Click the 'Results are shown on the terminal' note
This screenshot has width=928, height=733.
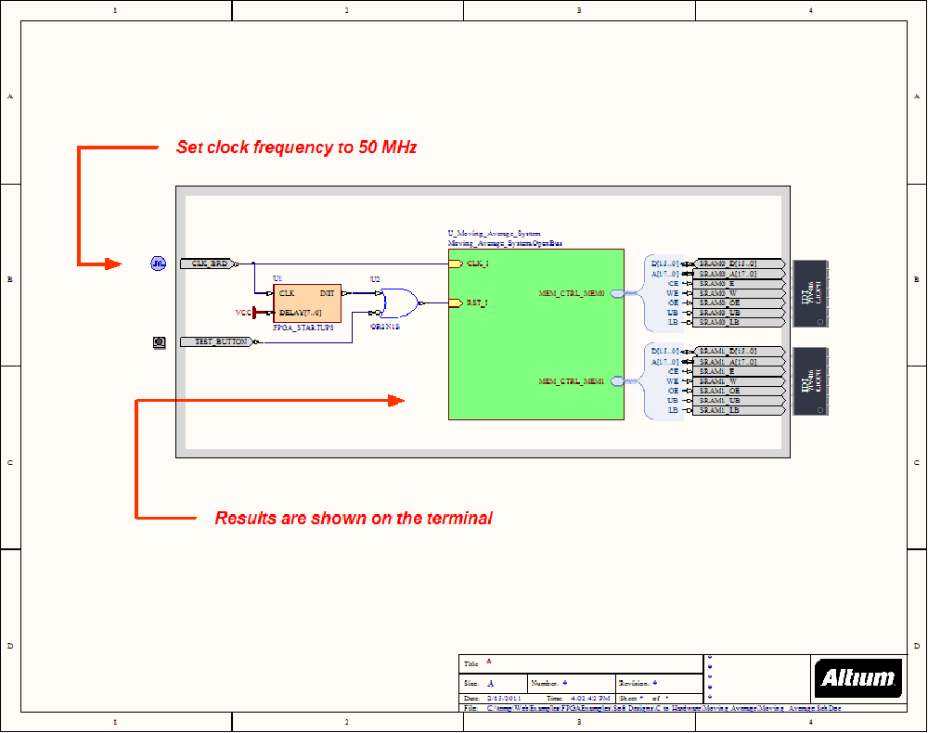tap(354, 519)
